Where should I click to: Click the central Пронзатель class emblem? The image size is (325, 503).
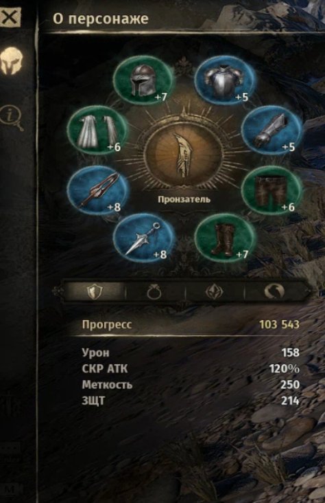(x=184, y=155)
